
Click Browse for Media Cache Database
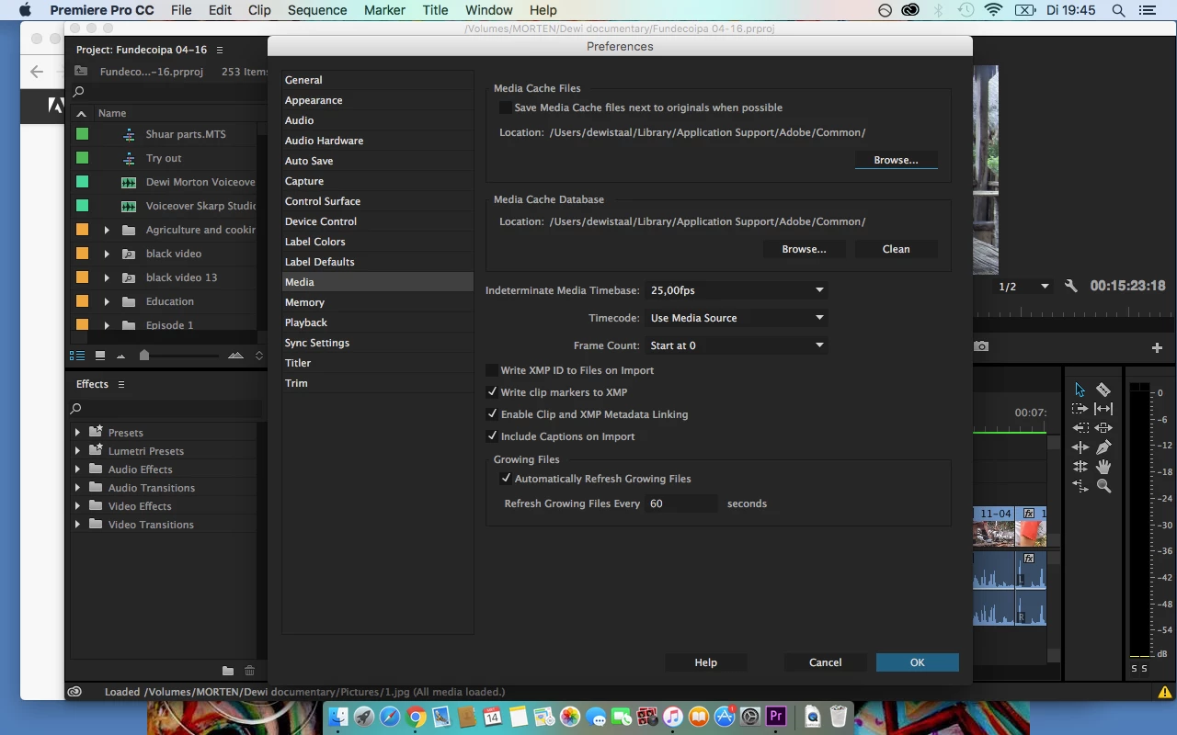[804, 249]
